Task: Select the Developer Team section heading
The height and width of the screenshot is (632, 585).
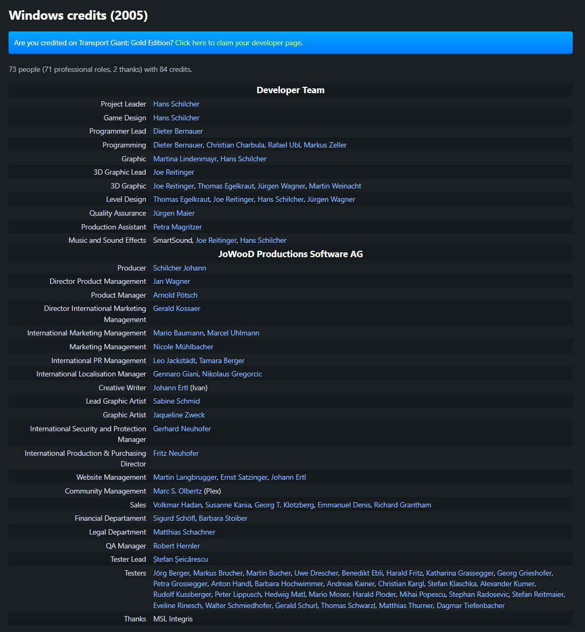Action: [x=291, y=90]
